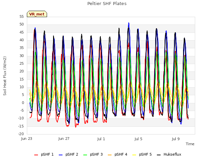215x161 pixels.
Task: Select the pSHF 1 legend label
Action: 47,154
